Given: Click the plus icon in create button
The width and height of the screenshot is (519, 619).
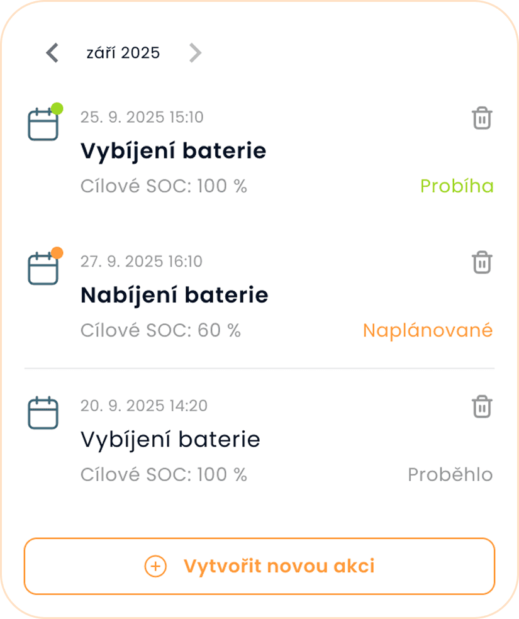Looking at the screenshot, I should pyautogui.click(x=155, y=566).
